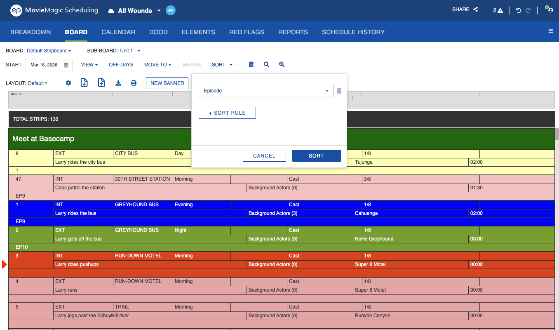Click the toolbar trash delete icon
The width and height of the screenshot is (559, 330).
[x=251, y=64]
